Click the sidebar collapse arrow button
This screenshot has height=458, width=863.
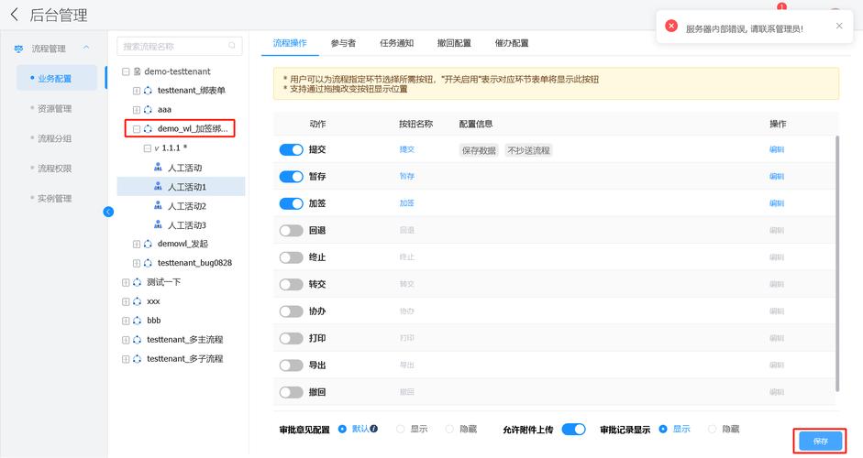108,212
